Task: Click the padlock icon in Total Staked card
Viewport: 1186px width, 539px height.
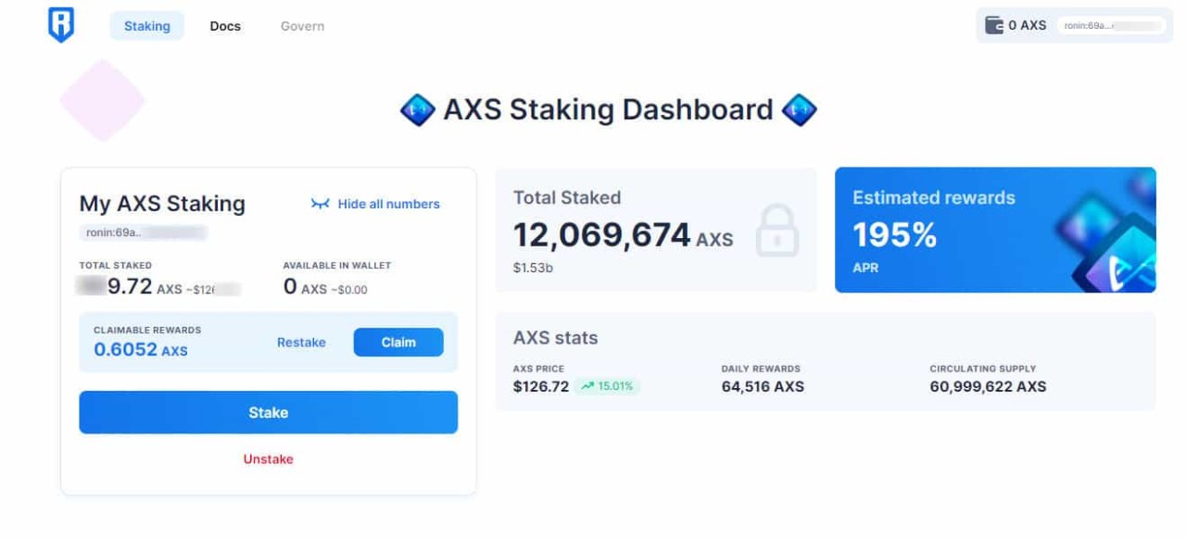Action: click(778, 232)
